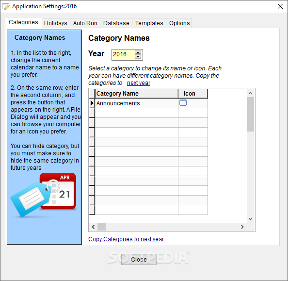Click the Icon column header
The image size is (288, 281).
click(193, 93)
